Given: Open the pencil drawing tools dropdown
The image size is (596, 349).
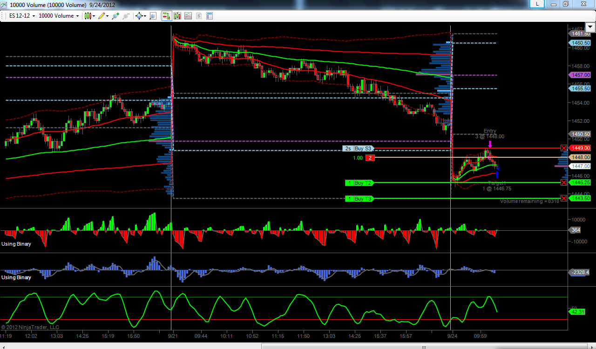Looking at the screenshot, I should click(x=103, y=16).
